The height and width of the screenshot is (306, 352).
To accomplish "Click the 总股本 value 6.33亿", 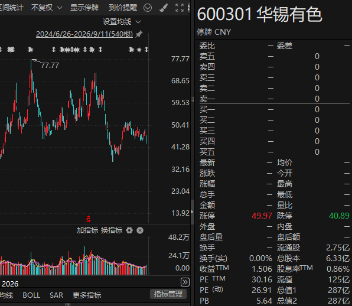I will point(338,258).
